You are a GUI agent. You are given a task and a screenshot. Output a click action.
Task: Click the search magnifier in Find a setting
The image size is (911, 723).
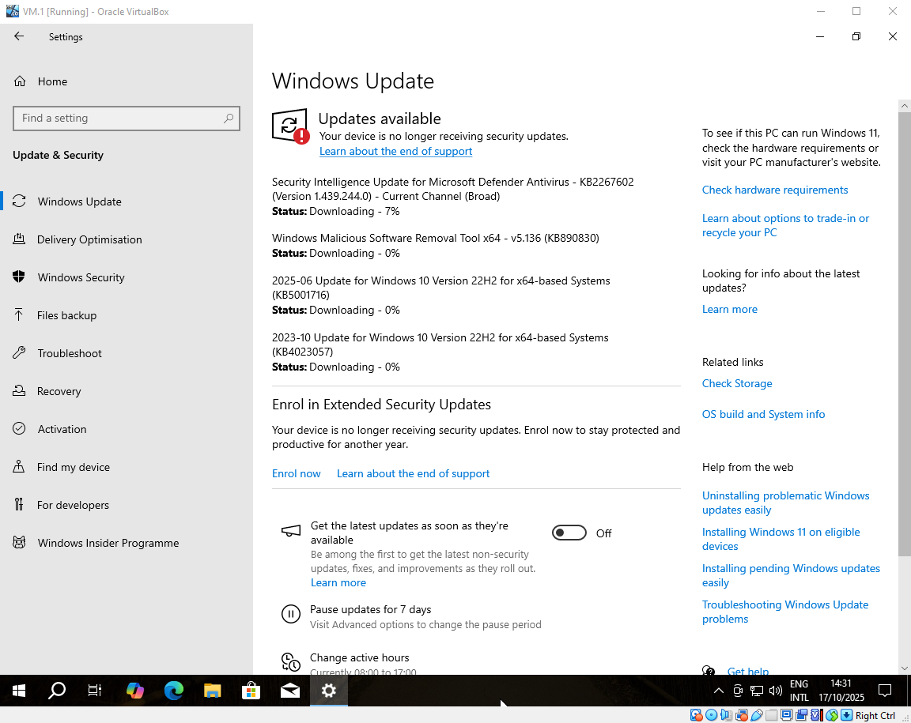click(x=229, y=119)
